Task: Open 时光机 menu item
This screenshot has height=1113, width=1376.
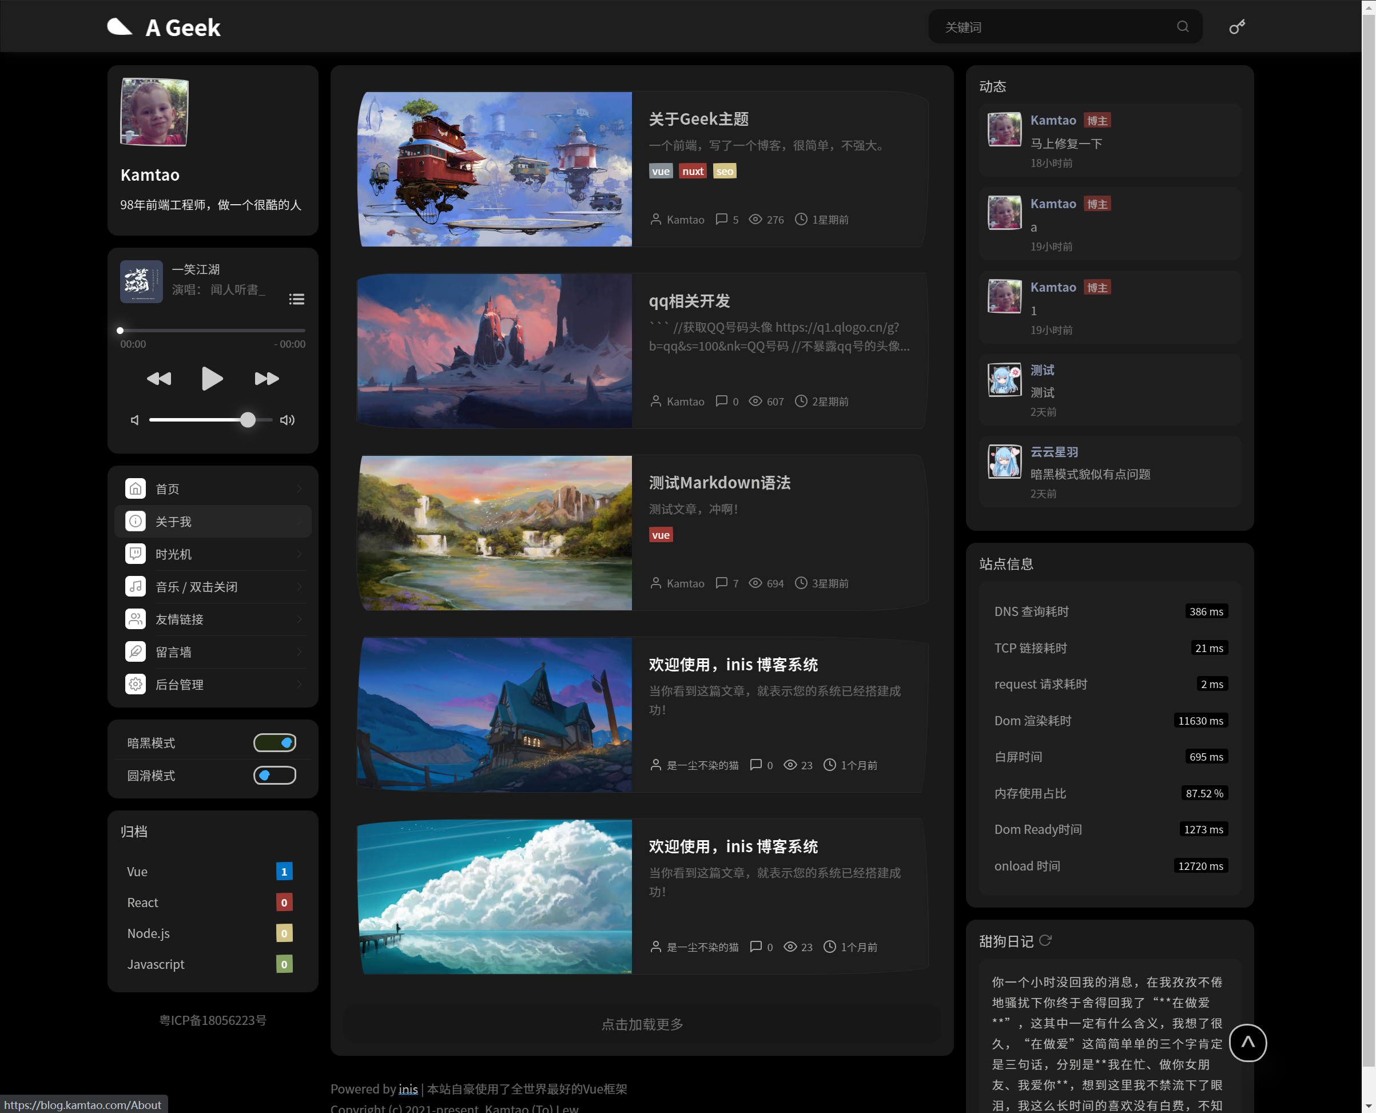Action: coord(213,554)
